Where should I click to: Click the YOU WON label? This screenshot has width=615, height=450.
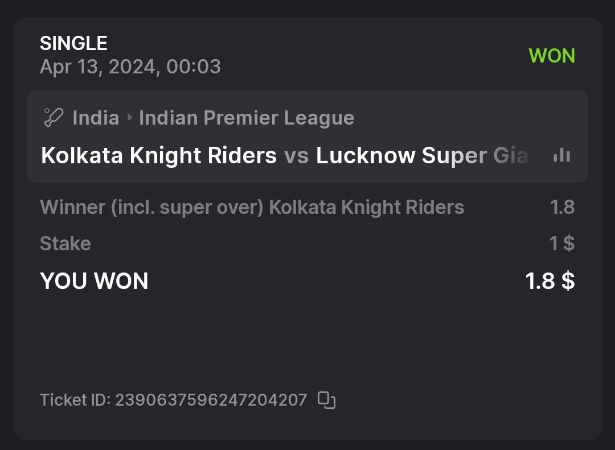point(94,281)
